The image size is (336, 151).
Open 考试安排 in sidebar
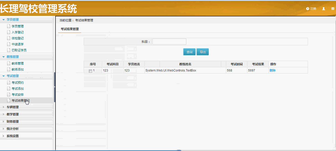coord(17,95)
